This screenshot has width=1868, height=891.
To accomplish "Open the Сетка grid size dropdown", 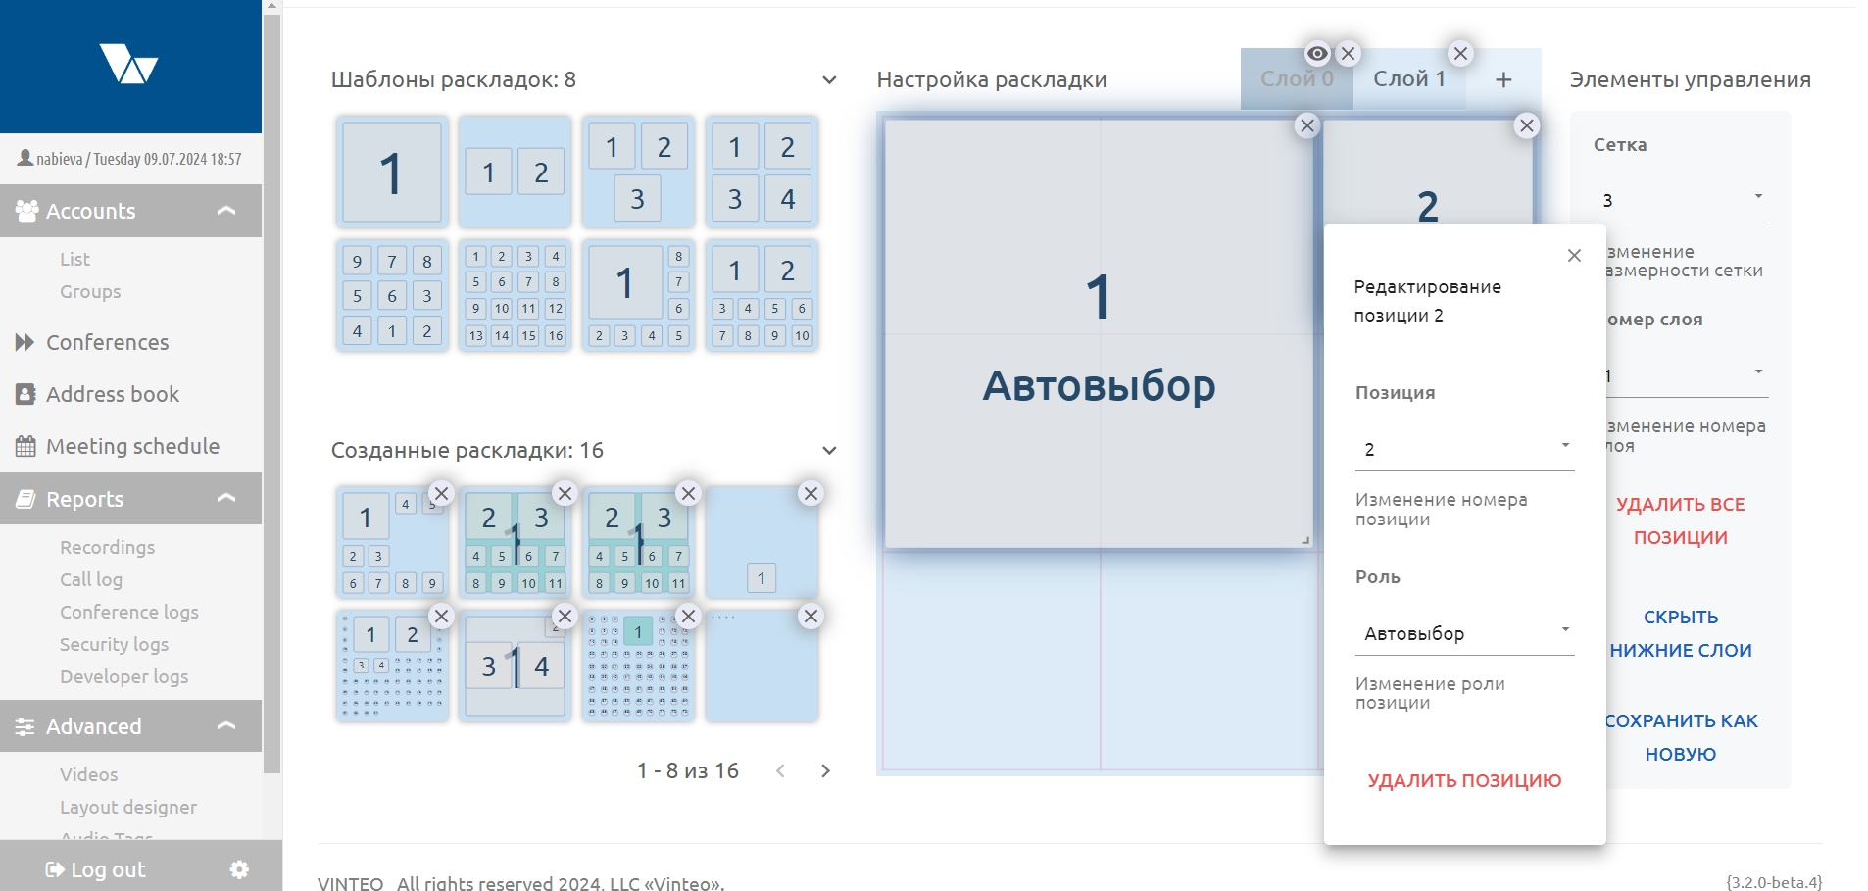I will point(1681,200).
